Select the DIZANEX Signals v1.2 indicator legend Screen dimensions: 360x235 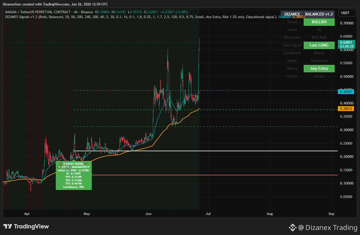[x=141, y=17]
